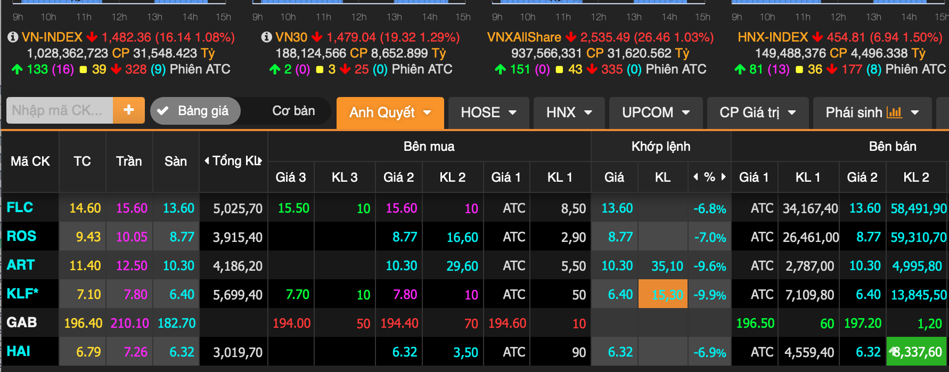This screenshot has height=372, width=949.
Task: Click left arrow next to % column
Action: [696, 177]
